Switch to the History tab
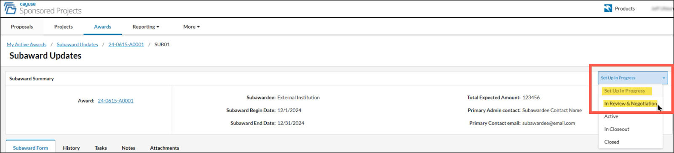The width and height of the screenshot is (674, 153). tap(71, 148)
